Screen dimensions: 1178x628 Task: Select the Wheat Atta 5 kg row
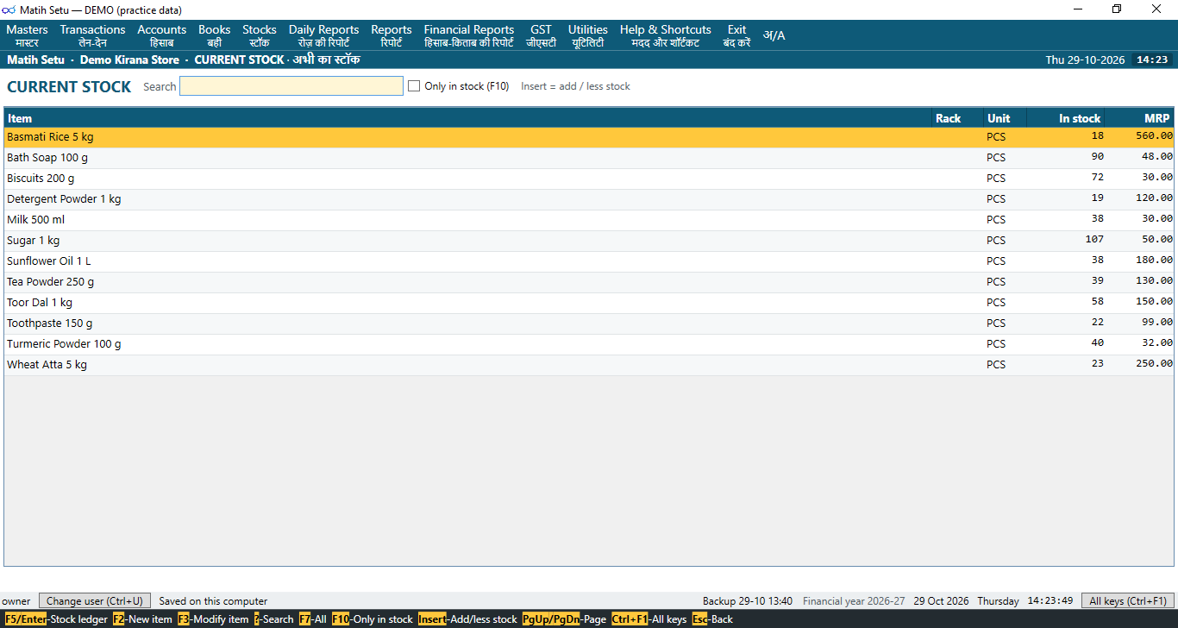pos(589,365)
